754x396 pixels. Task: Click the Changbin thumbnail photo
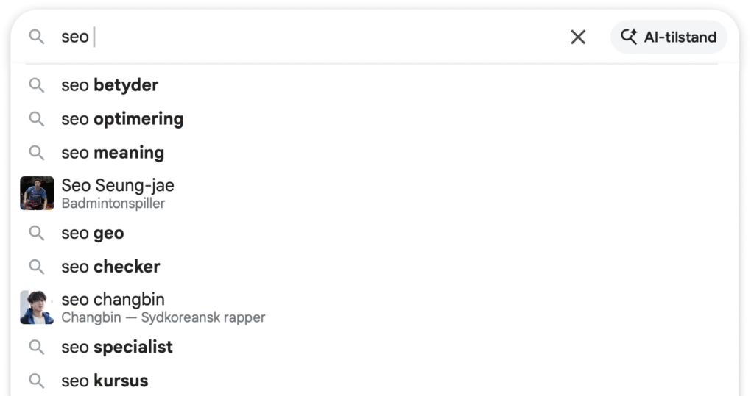coord(37,307)
